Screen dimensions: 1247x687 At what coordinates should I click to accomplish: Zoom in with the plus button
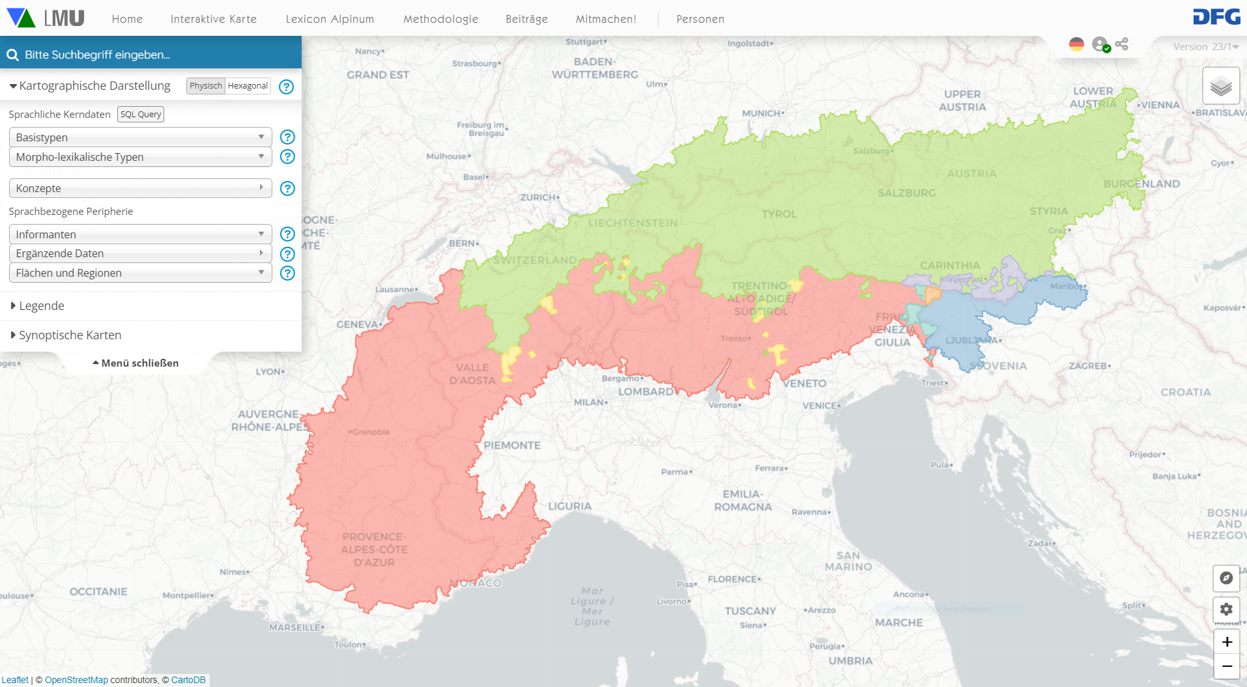click(1226, 642)
